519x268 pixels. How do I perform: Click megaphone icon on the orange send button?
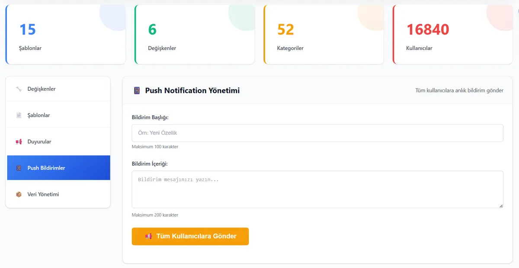(148, 236)
